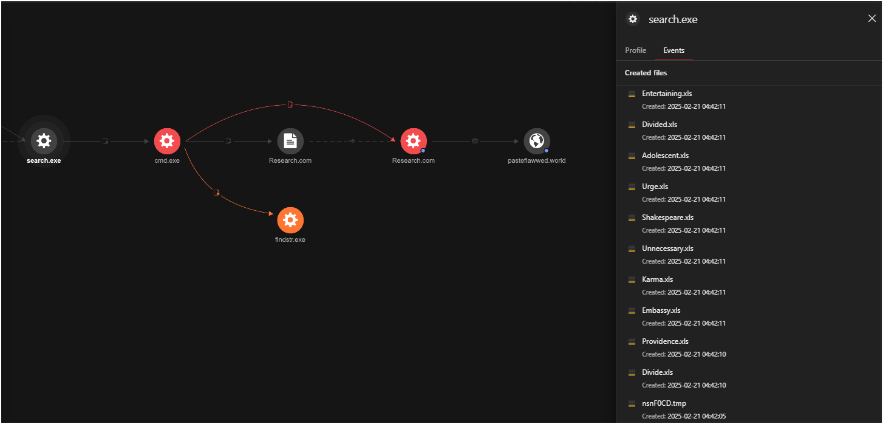
Task: Click file icon next to nsnF0CD.tmp
Action: [x=632, y=404]
